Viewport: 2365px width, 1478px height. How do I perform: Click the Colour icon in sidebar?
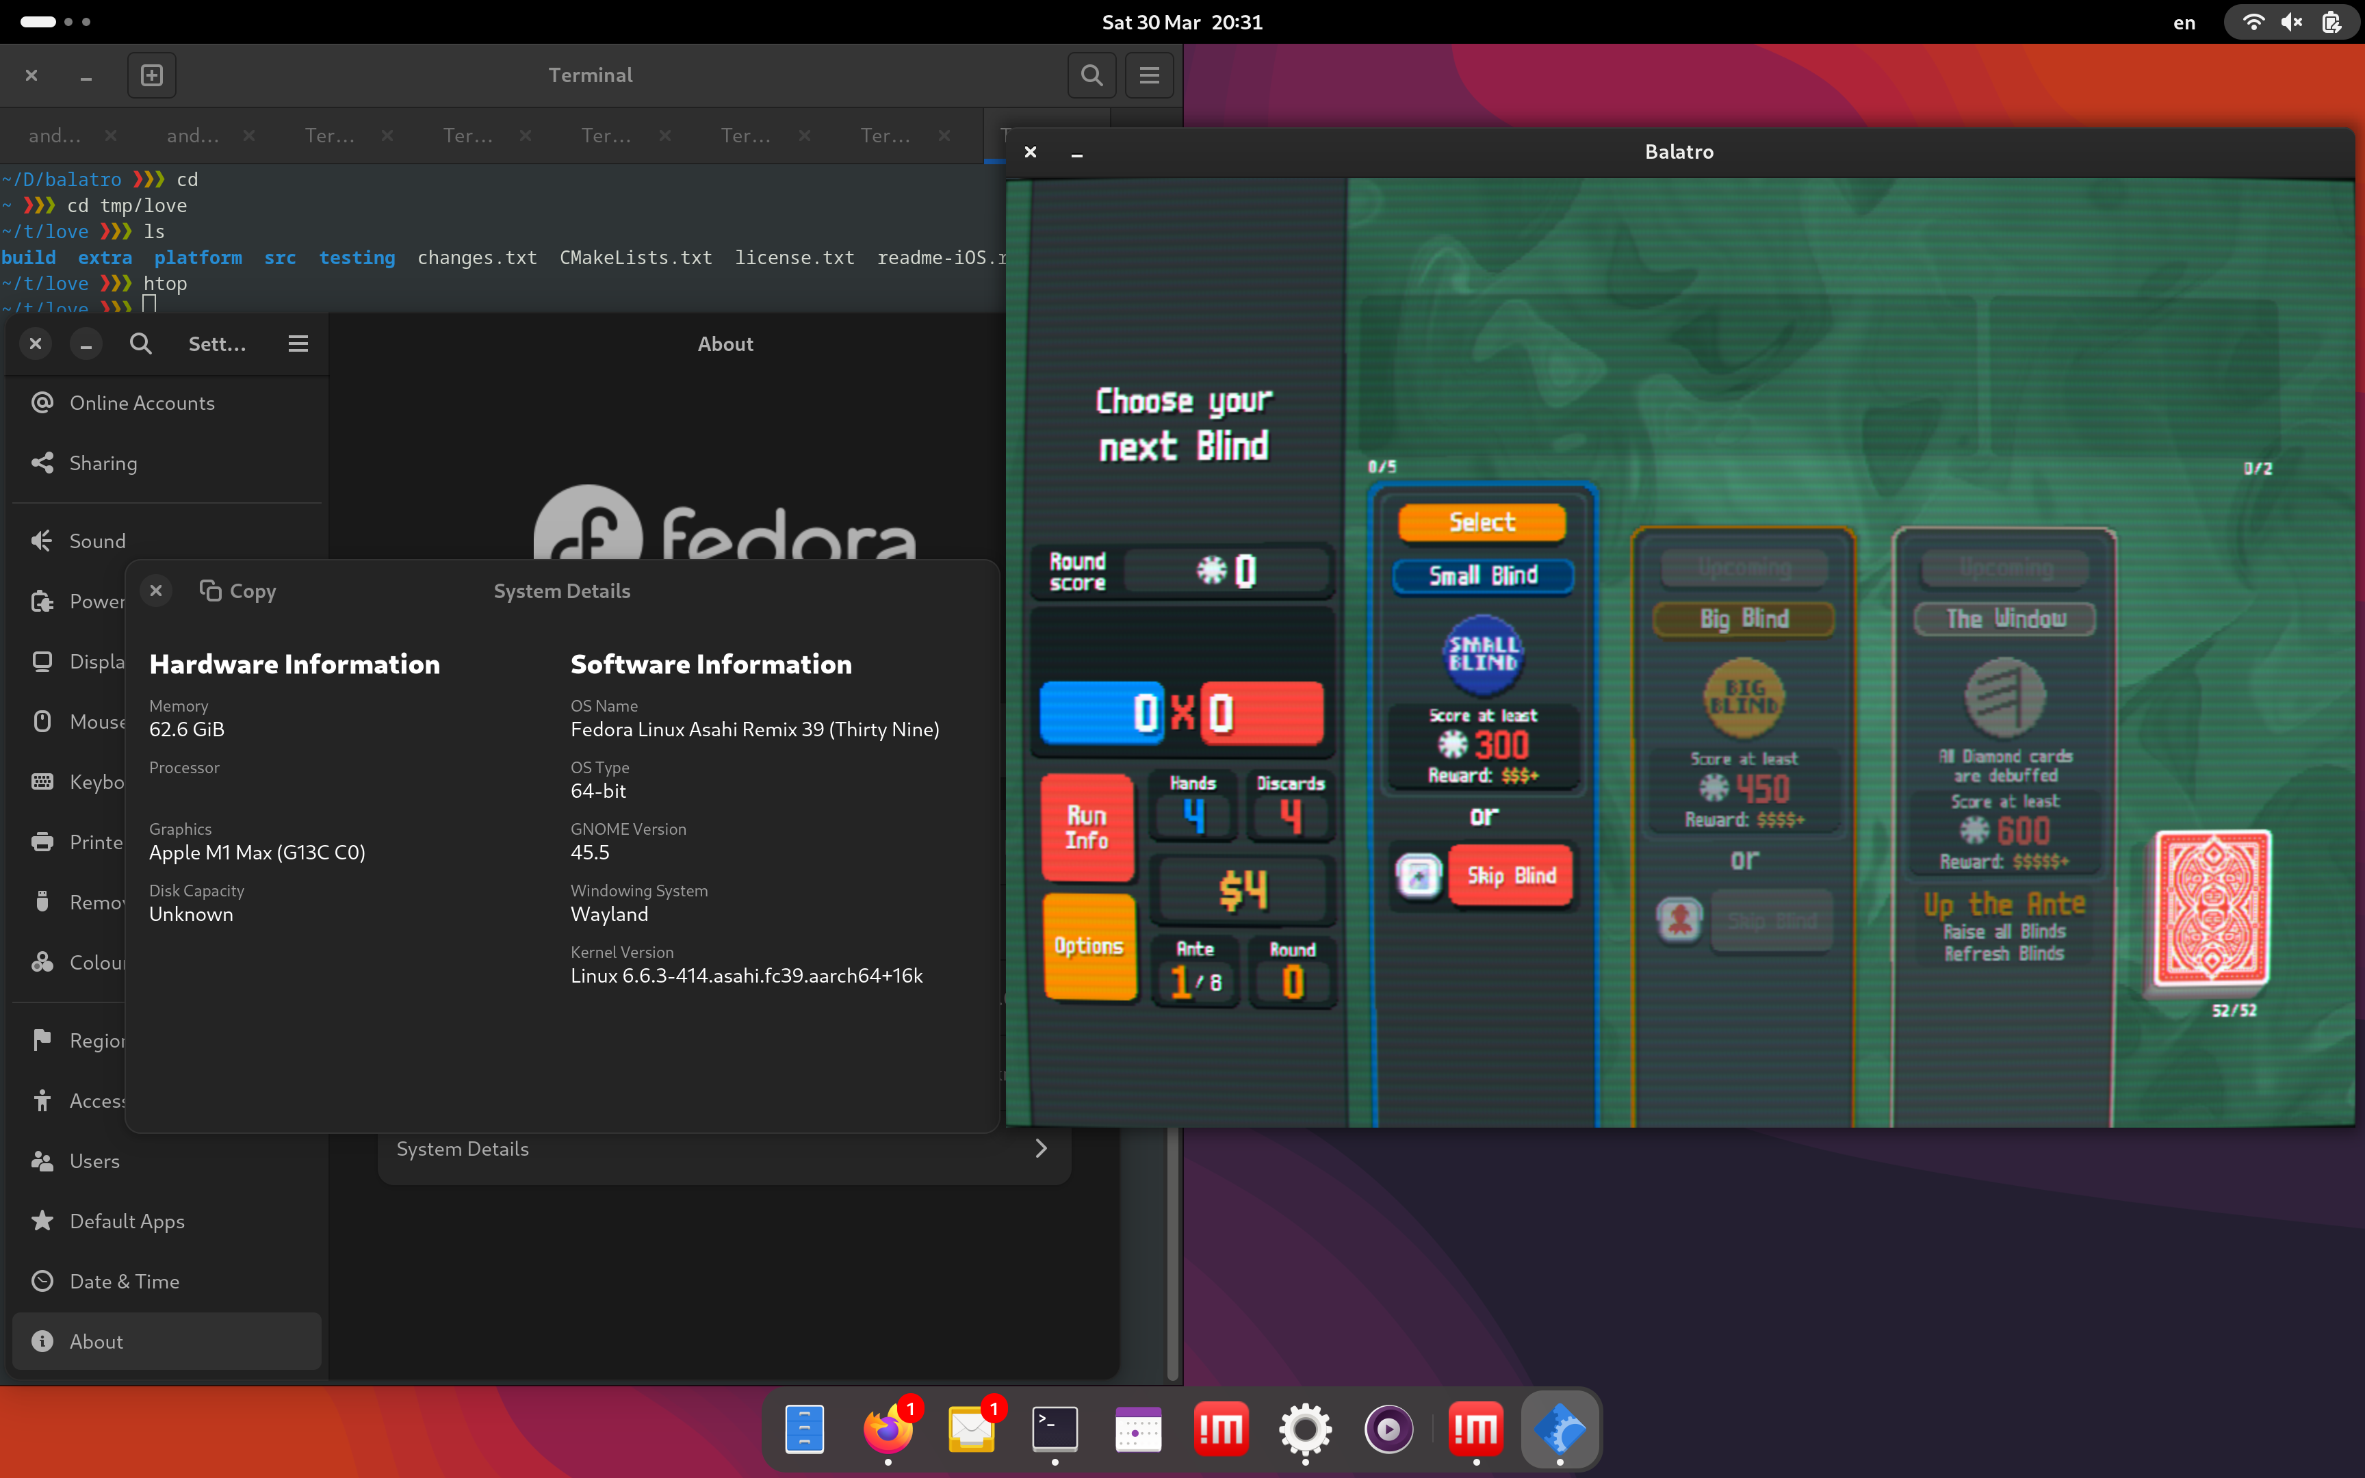click(42, 963)
